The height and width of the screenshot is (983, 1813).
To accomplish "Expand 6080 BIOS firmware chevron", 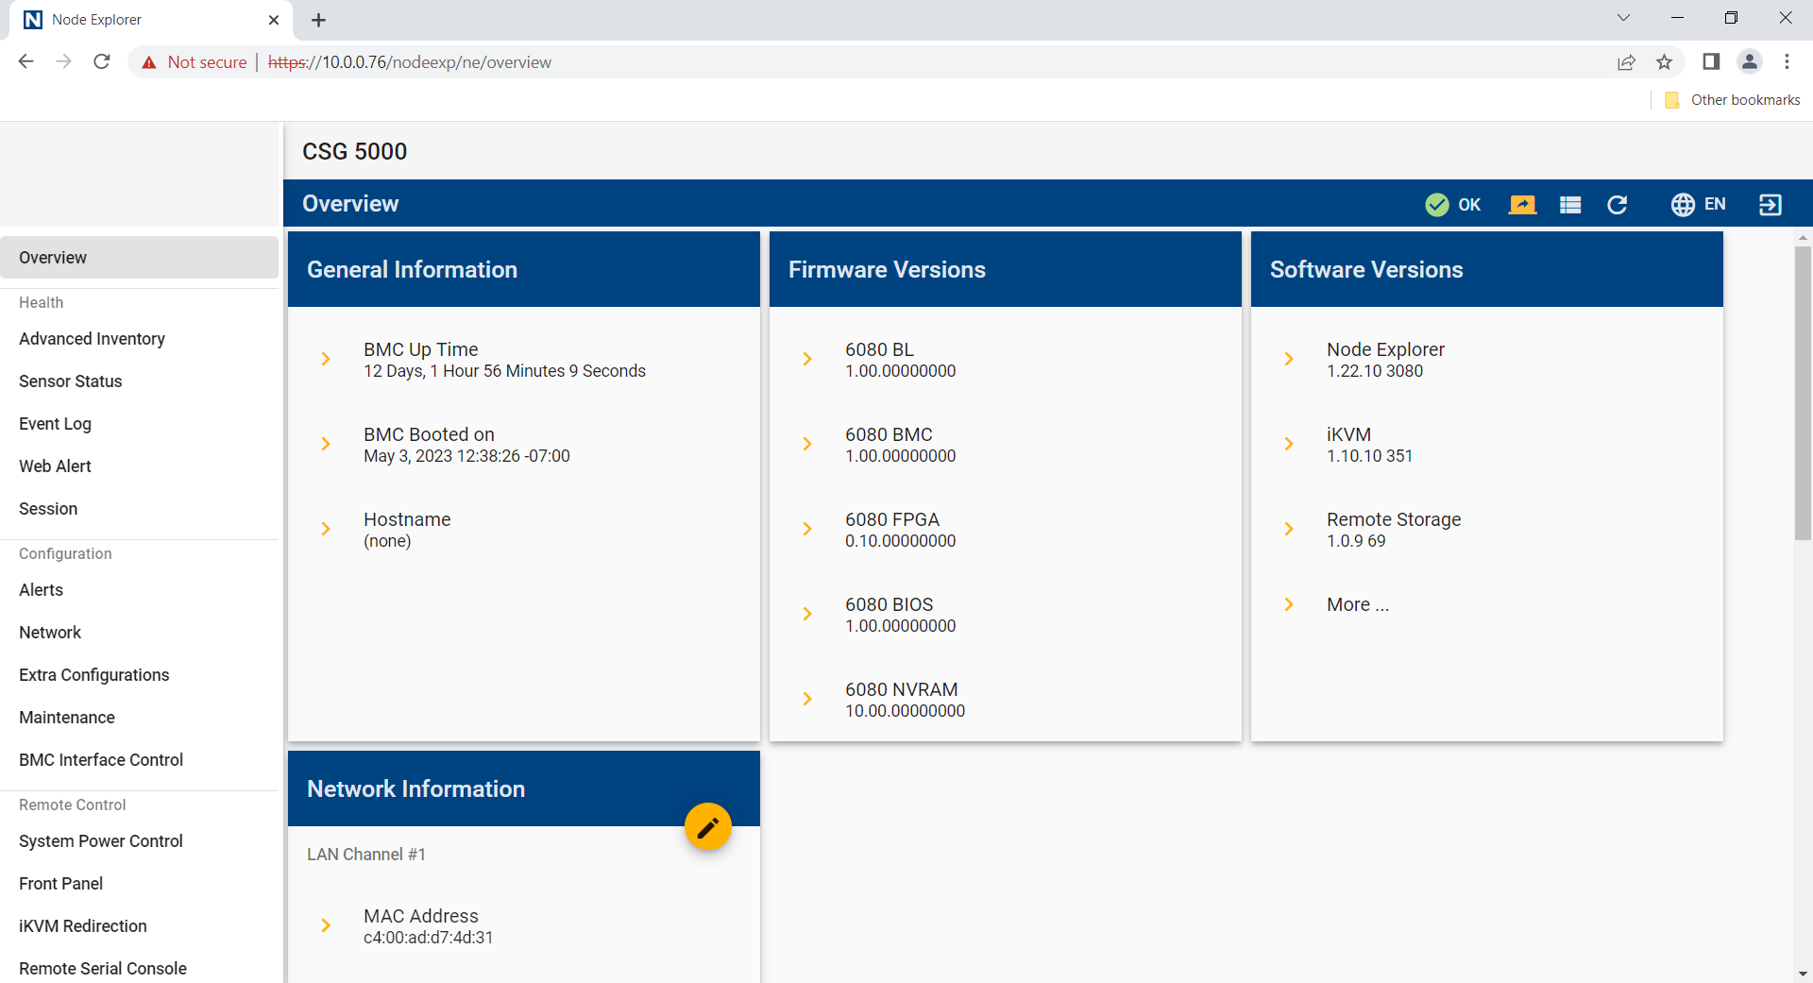I will [807, 614].
